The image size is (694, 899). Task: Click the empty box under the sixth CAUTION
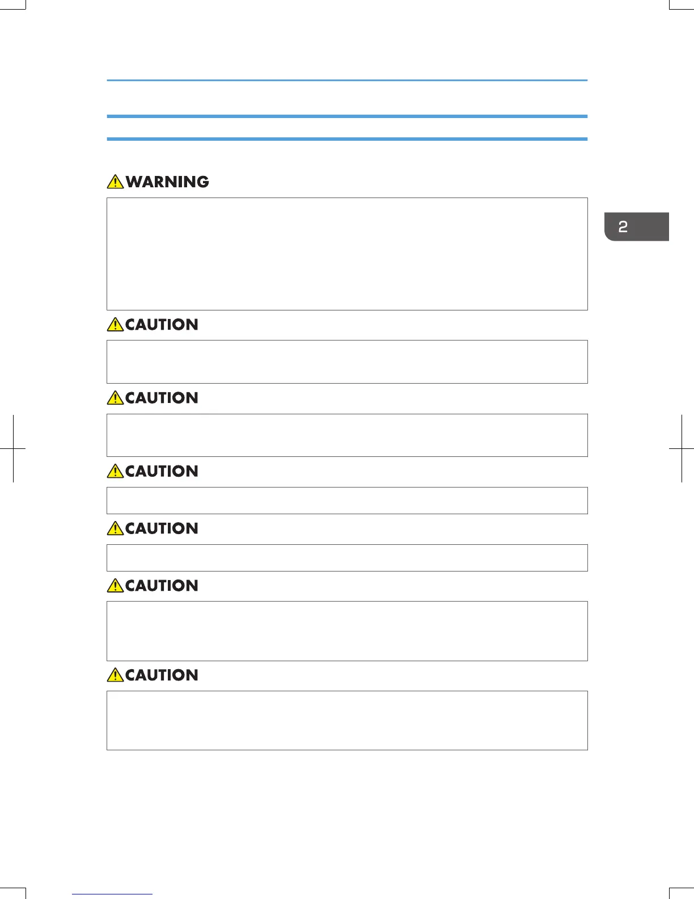[347, 720]
